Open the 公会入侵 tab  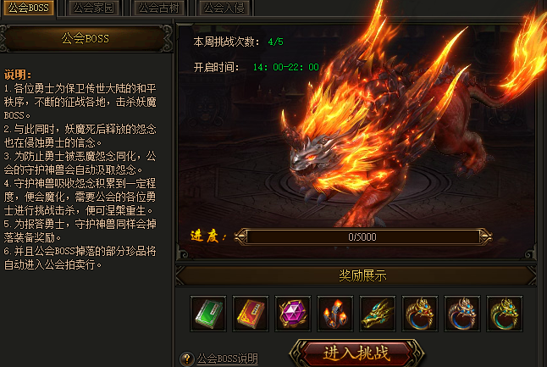(224, 8)
